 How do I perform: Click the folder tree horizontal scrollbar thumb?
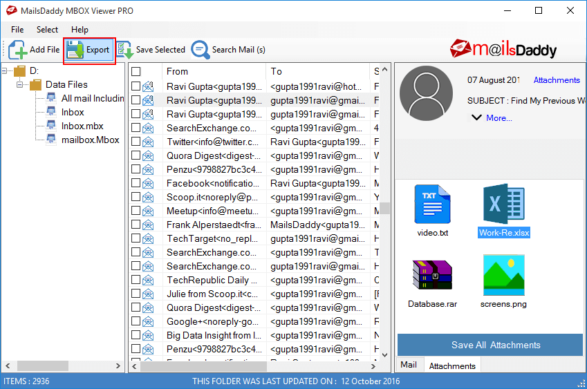click(x=43, y=366)
